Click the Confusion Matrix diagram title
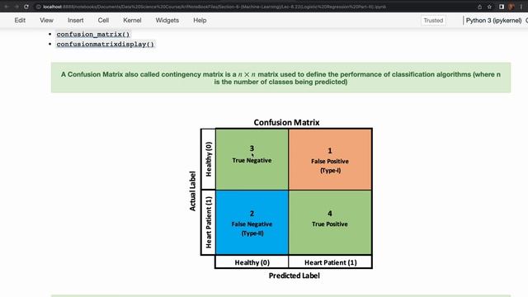The width and height of the screenshot is (528, 297). point(286,122)
